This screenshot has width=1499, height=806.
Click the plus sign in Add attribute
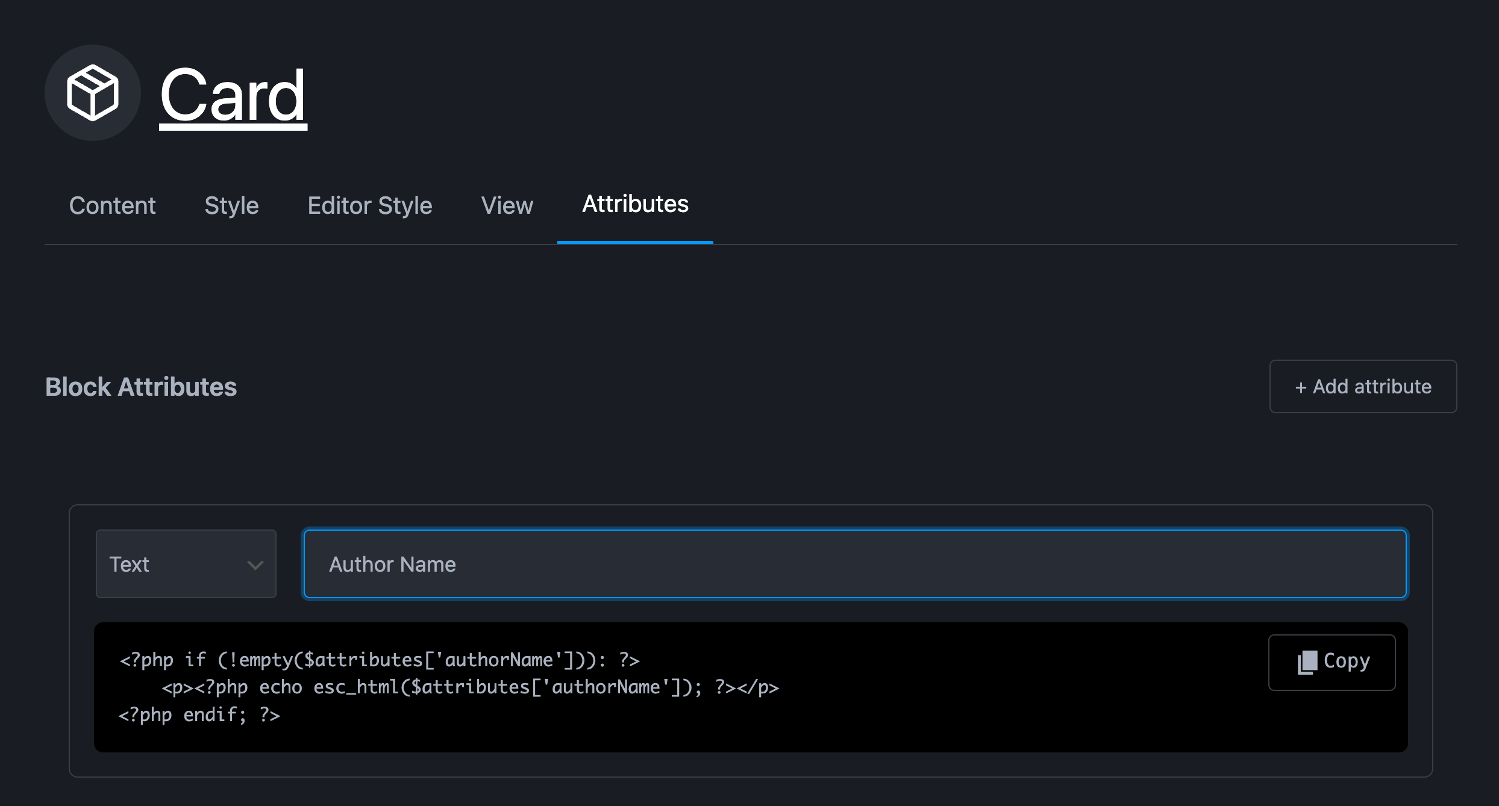click(1300, 387)
